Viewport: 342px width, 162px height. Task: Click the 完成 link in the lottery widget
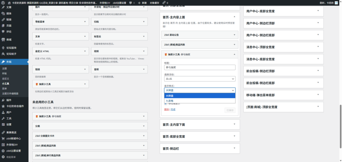[x=173, y=109]
